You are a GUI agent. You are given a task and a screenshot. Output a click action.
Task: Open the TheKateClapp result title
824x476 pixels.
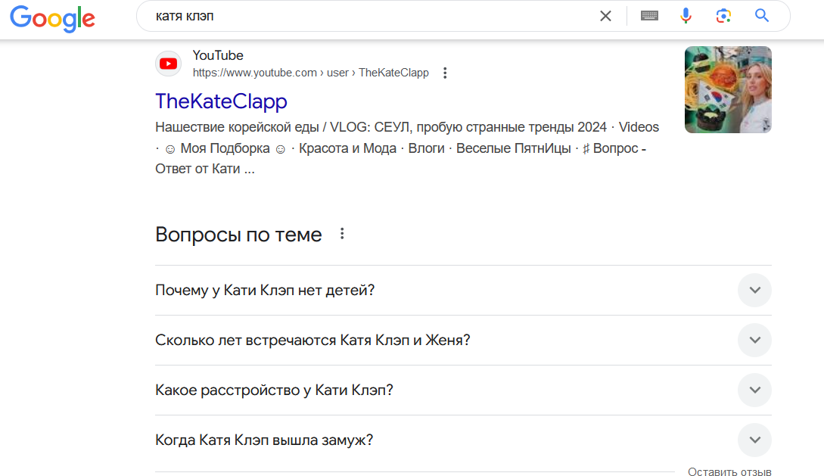click(221, 101)
